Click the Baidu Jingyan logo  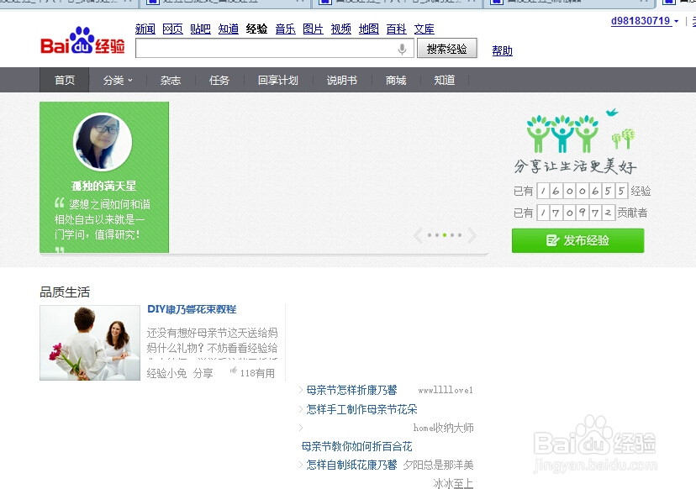[x=82, y=41]
